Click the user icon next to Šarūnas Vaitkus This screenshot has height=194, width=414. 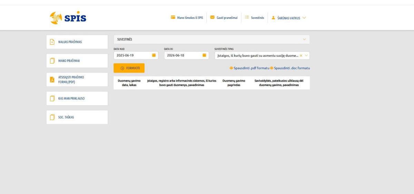tap(273, 18)
